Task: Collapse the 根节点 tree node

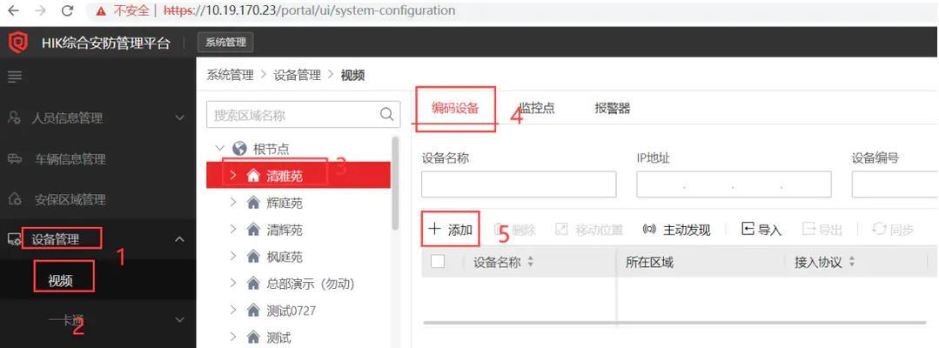Action: 219,148
